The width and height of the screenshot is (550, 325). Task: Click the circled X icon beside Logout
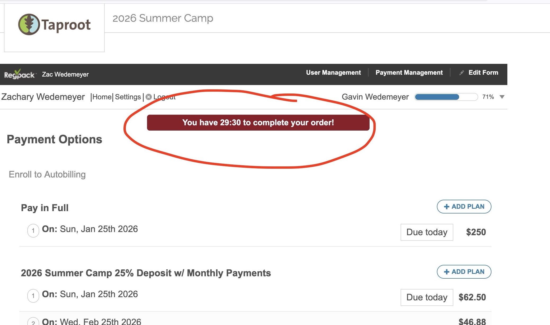click(149, 97)
